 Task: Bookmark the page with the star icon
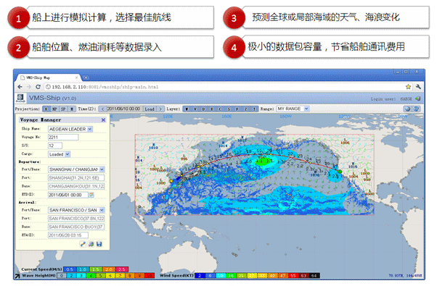[408, 87]
